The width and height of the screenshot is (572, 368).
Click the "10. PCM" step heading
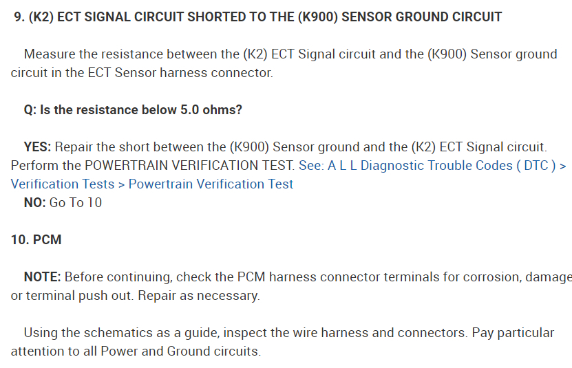pyautogui.click(x=36, y=239)
